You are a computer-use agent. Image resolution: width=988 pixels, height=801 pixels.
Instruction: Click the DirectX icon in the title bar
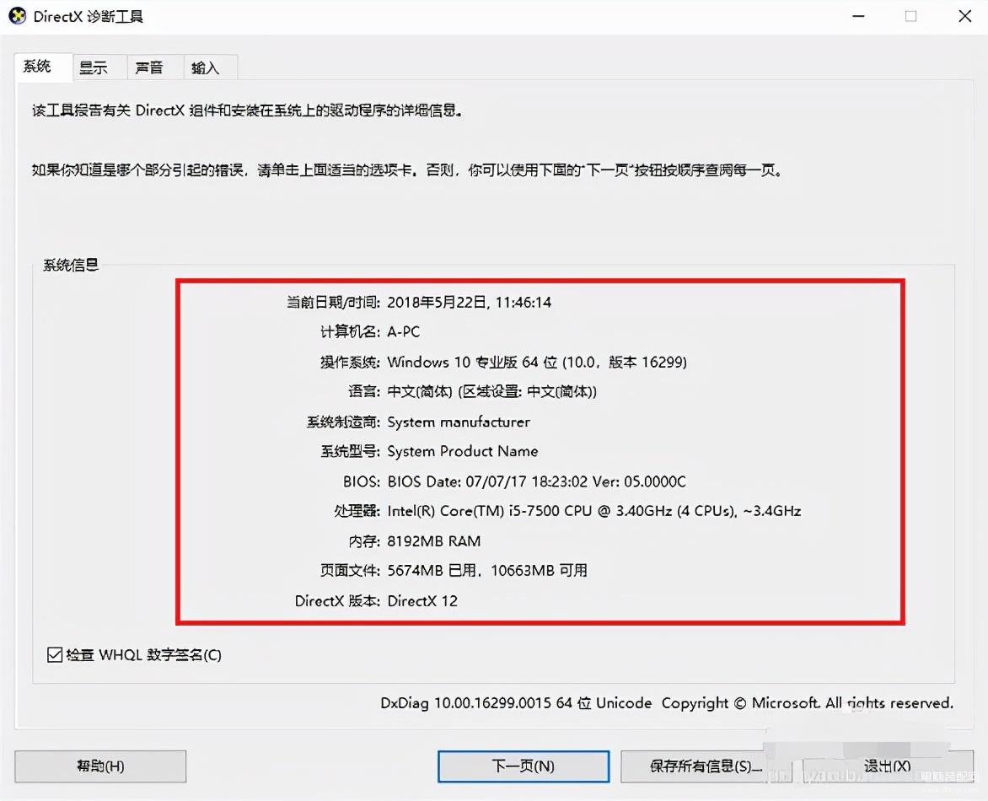(x=17, y=16)
